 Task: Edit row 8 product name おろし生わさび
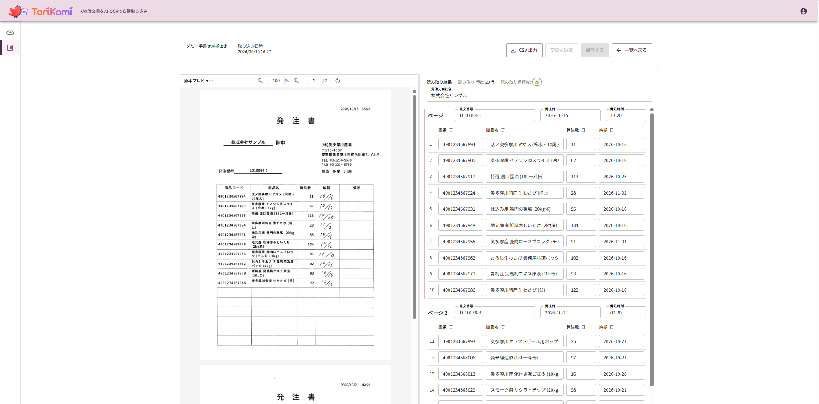coord(525,258)
